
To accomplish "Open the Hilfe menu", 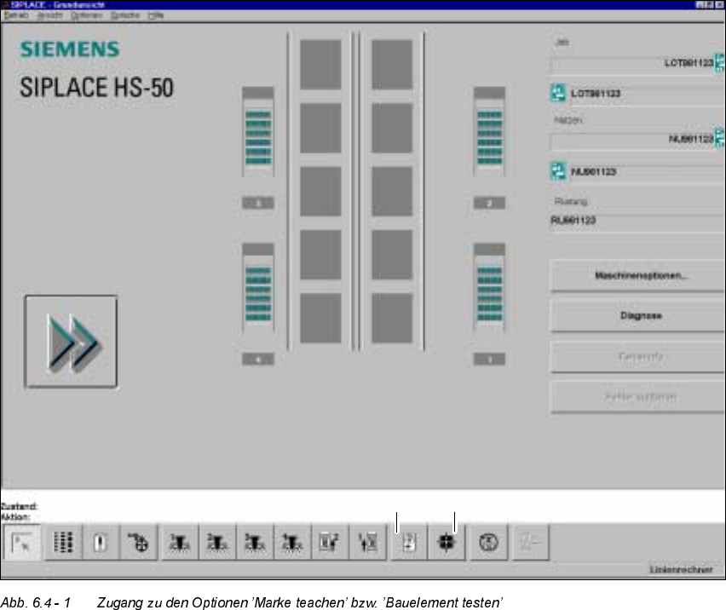I will pyautogui.click(x=156, y=15).
